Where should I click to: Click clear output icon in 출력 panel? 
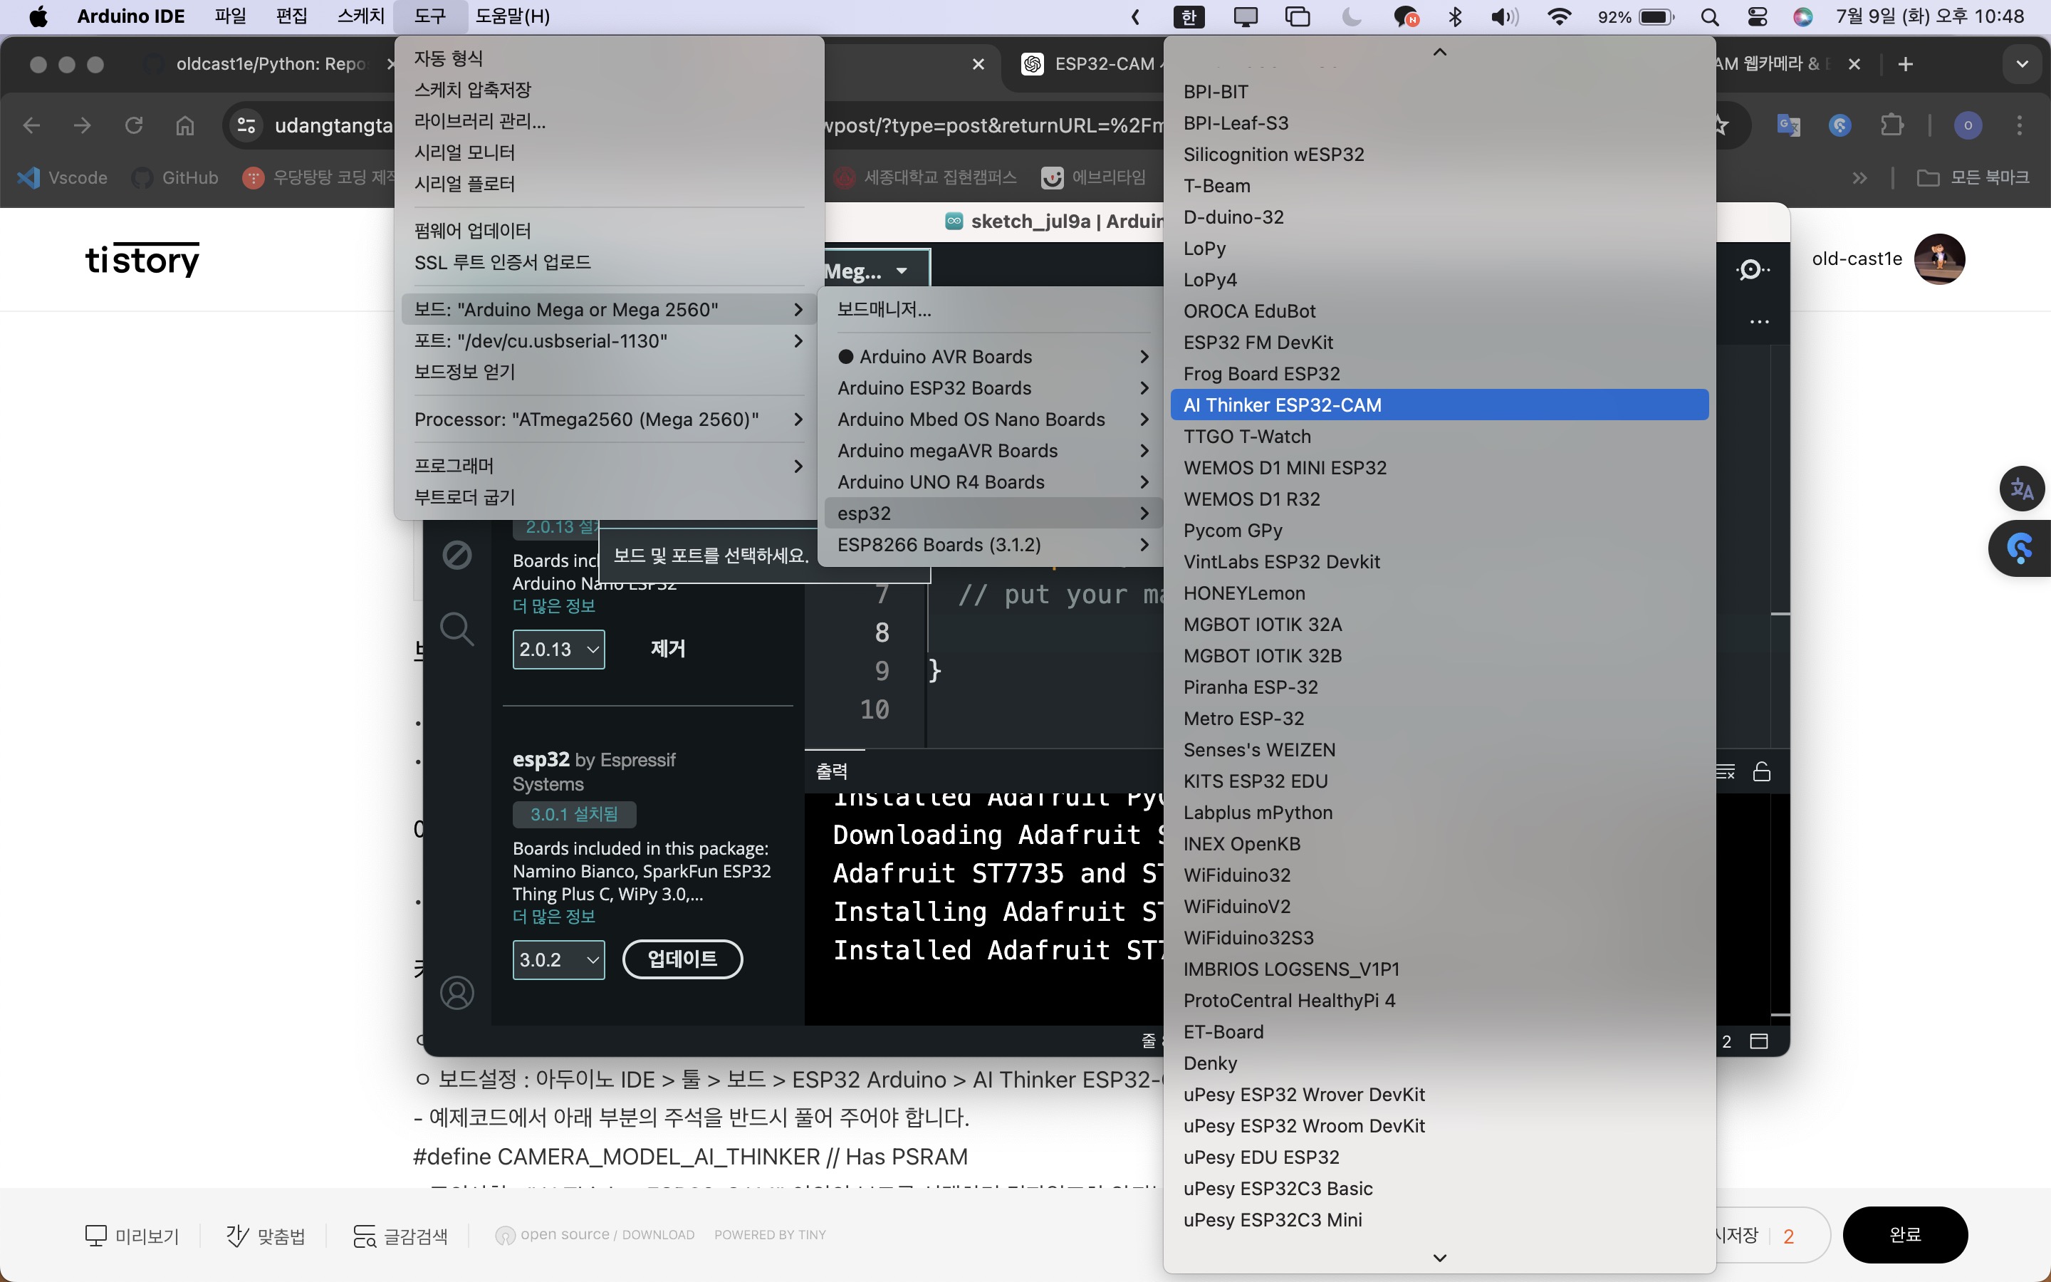tap(1726, 771)
